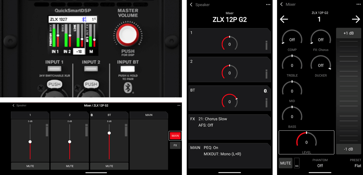Mute channel 1 in landscape mixer
This screenshot has height=175, width=363.
[30, 166]
